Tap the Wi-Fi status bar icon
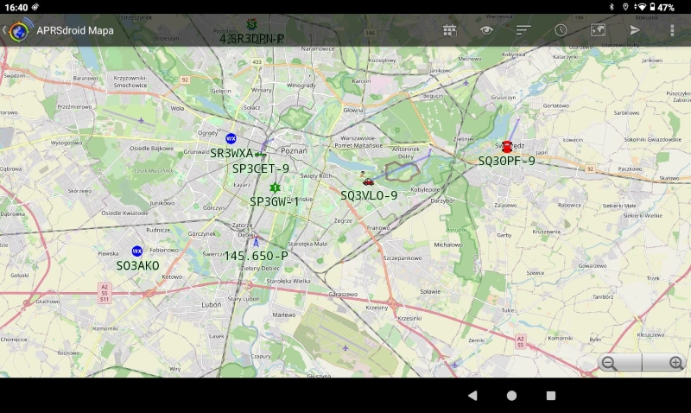This screenshot has width=691, height=413. 641,7
